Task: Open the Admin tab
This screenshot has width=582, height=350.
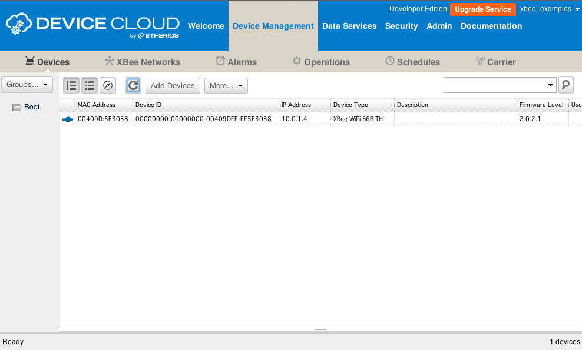Action: (x=439, y=26)
